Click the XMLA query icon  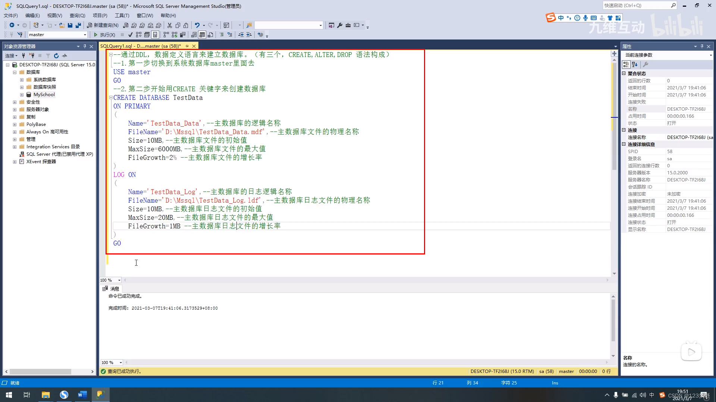pyautogui.click(x=150, y=25)
